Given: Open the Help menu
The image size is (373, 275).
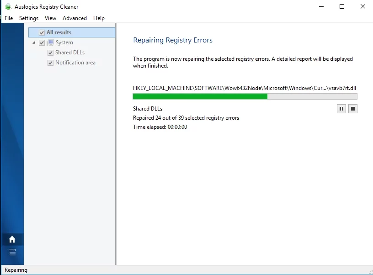Looking at the screenshot, I should point(99,18).
